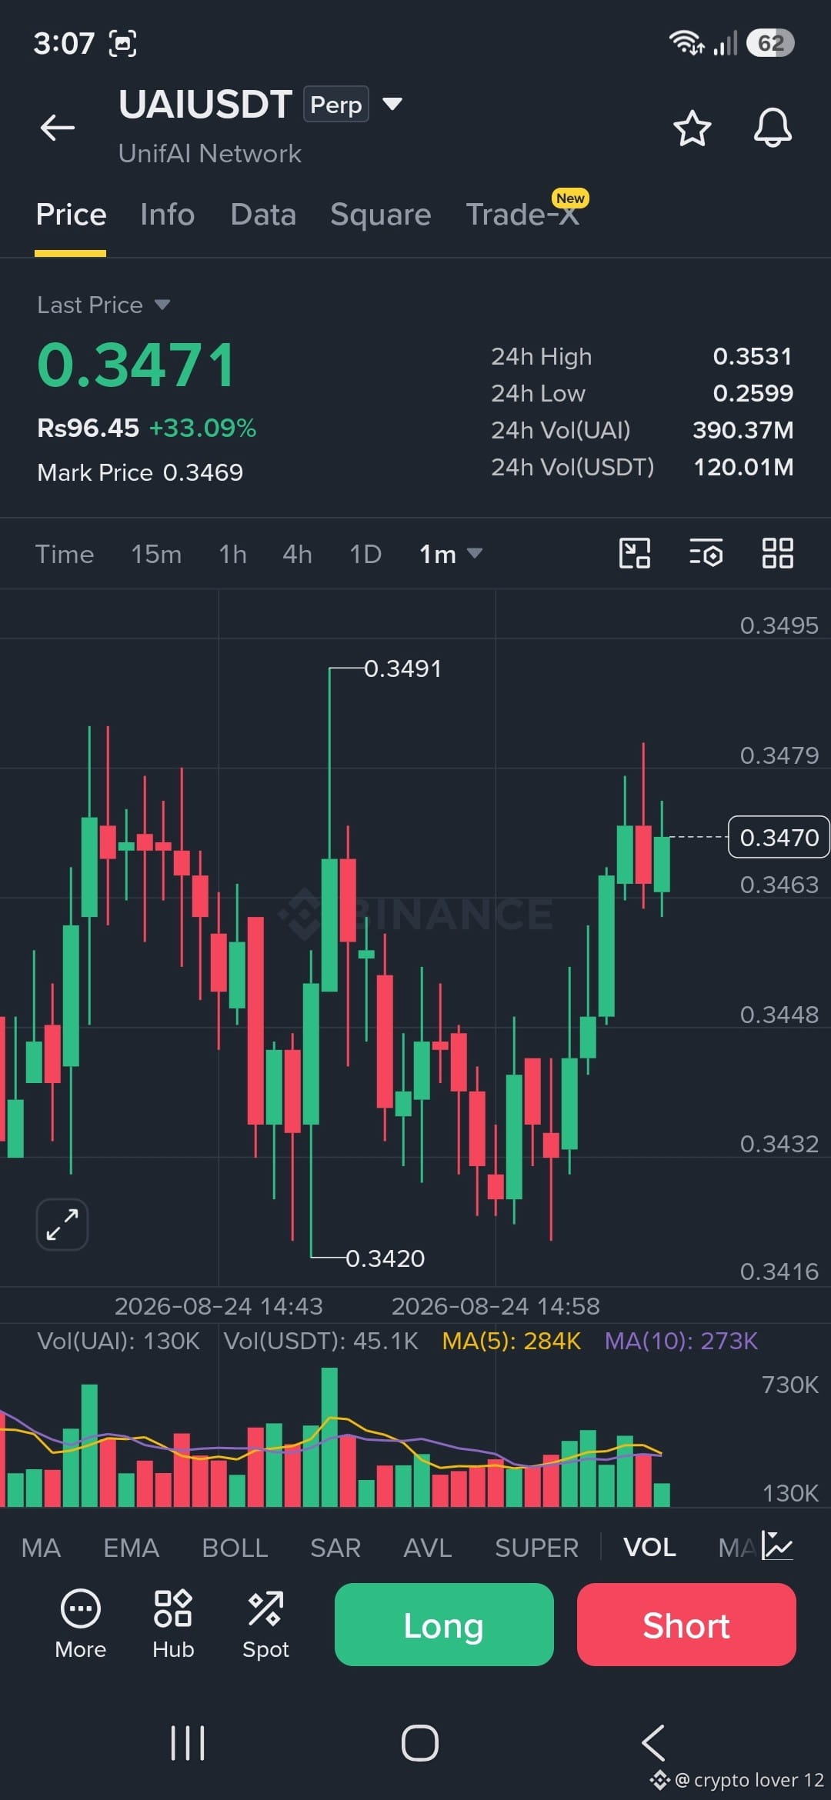The image size is (831, 1800).
Task: Tap the current price tag 0.3470
Action: coord(779,837)
